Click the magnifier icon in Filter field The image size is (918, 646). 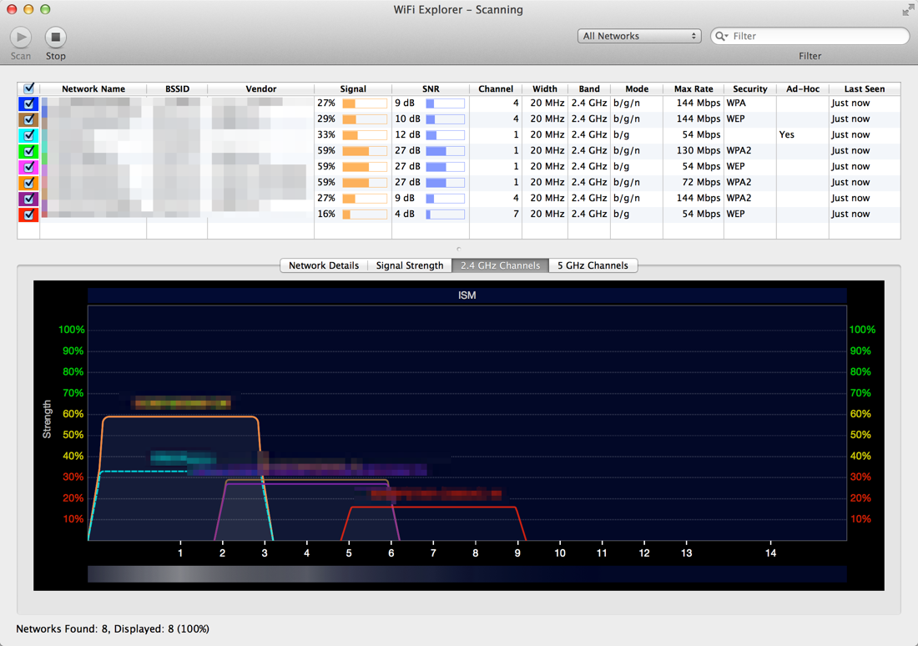pos(721,37)
